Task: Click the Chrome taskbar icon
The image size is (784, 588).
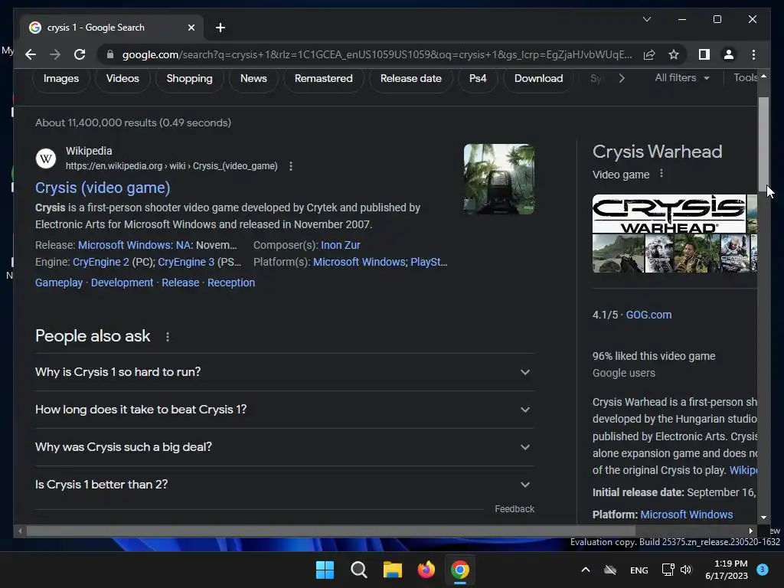Action: click(460, 570)
